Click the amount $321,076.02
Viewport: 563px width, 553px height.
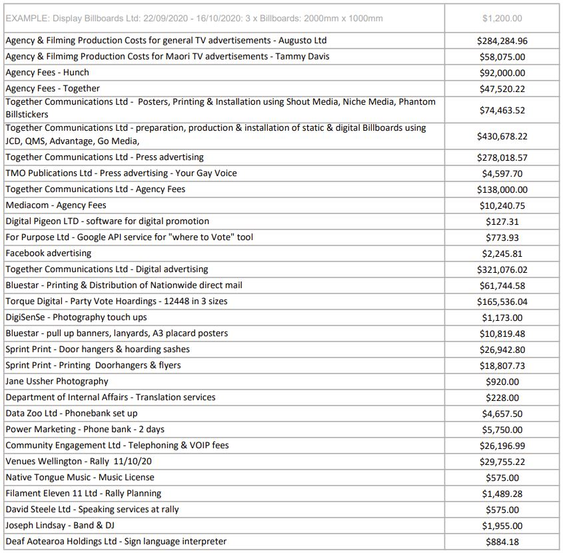coord(502,269)
